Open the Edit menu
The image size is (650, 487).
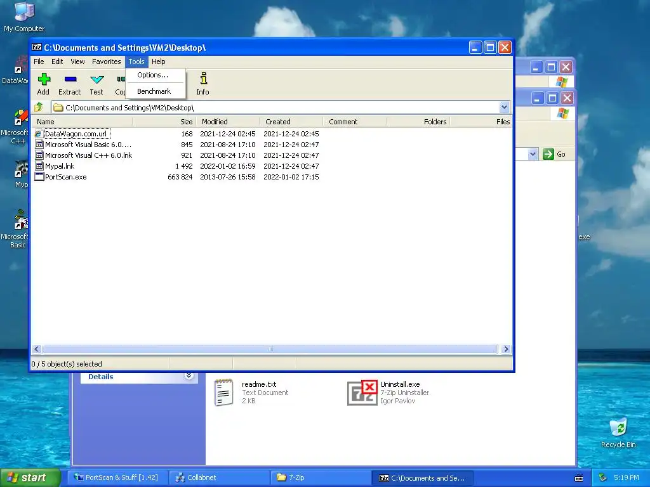tap(57, 62)
